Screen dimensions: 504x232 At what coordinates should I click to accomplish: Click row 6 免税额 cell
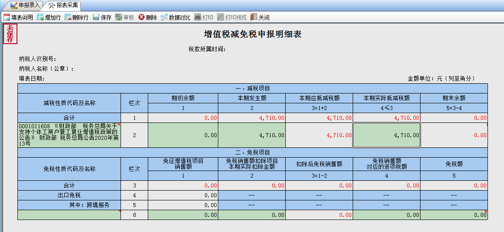point(454,215)
